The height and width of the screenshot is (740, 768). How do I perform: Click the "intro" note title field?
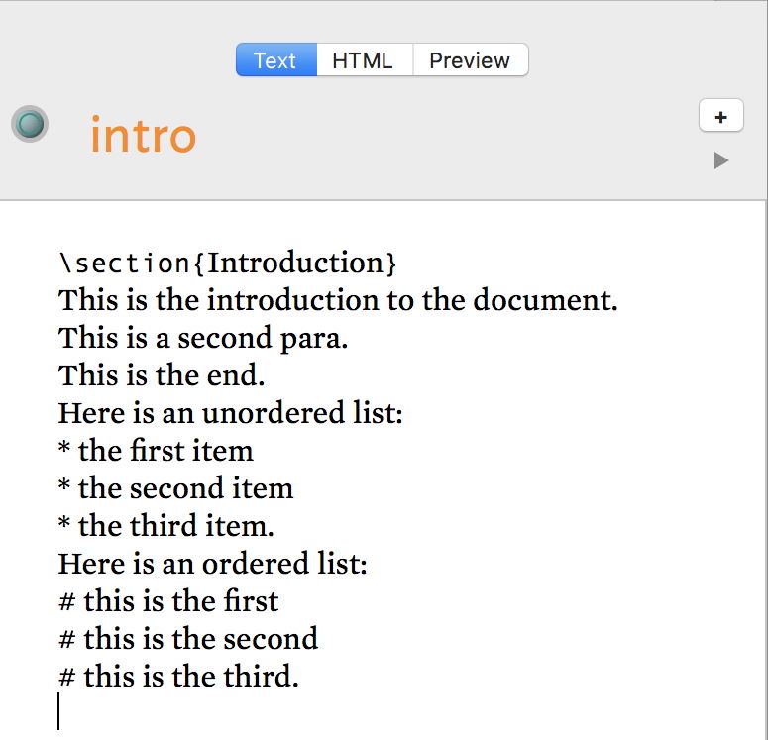tap(143, 135)
